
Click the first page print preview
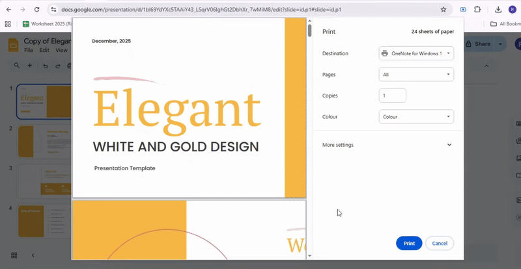[189, 107]
